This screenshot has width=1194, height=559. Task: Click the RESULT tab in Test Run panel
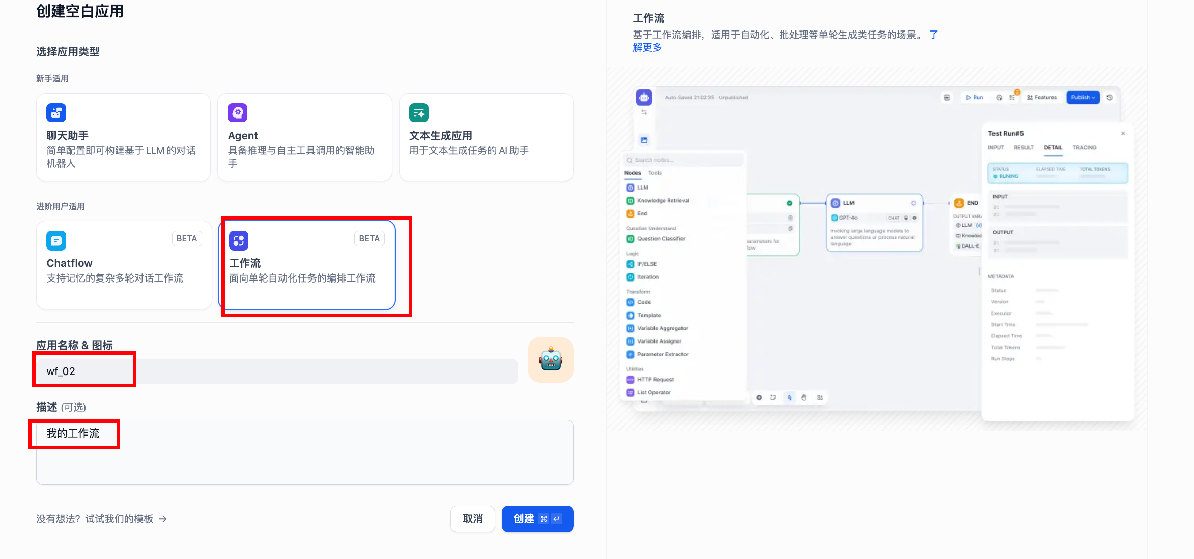pyautogui.click(x=1024, y=148)
